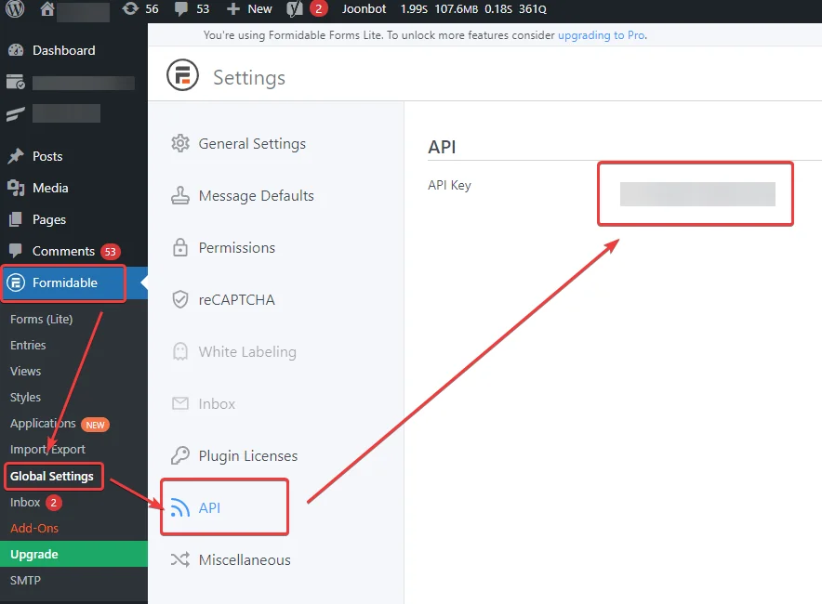This screenshot has height=604, width=822.
Task: Click the query monitor stats 1.99s 107.6MB
Action: (473, 9)
